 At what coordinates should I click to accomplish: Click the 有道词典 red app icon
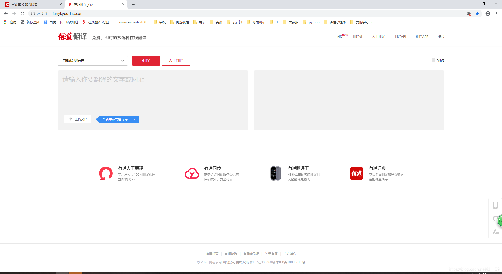click(357, 173)
